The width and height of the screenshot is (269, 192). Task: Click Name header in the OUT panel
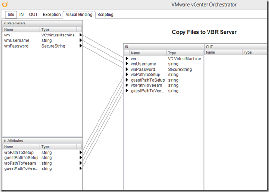click(223, 52)
